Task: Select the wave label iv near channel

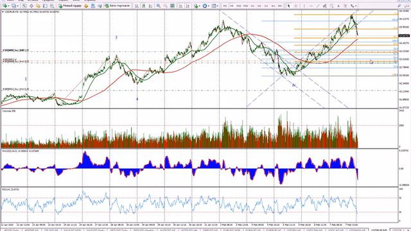Action: [x=293, y=85]
